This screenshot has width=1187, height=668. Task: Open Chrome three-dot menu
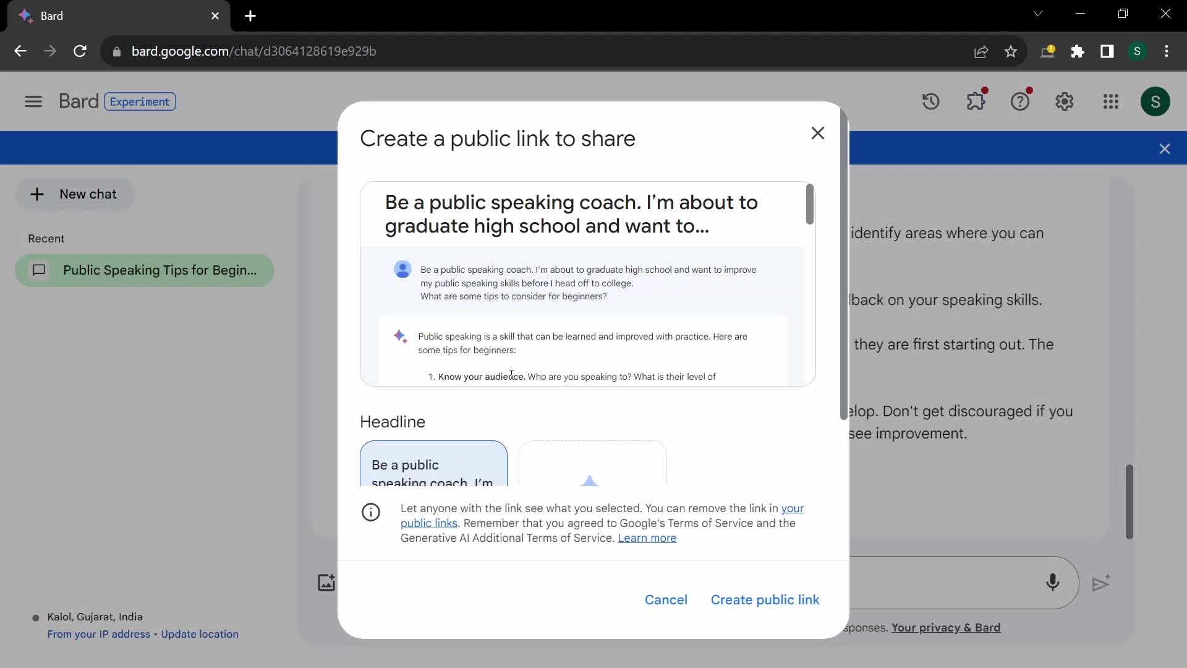point(1167,51)
